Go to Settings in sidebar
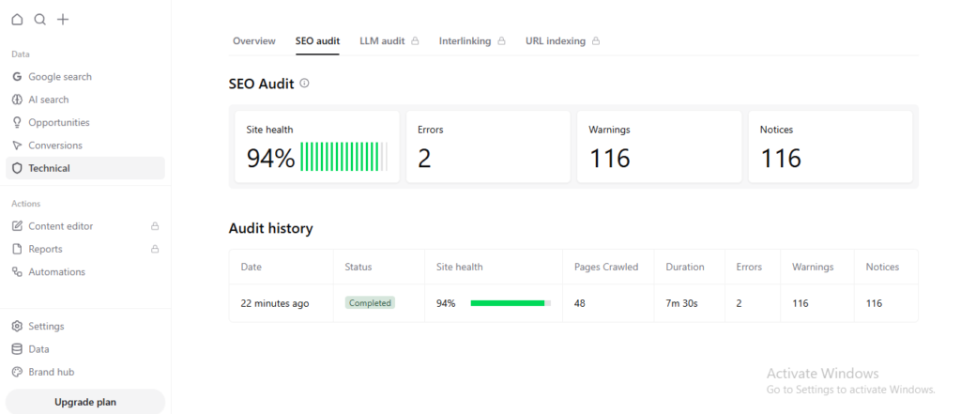 [46, 327]
